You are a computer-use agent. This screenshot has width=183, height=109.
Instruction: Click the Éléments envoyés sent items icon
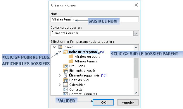point(65,71)
